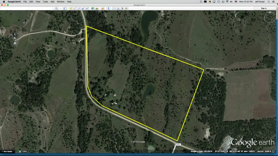This screenshot has height=156, width=278.
Task: Open the Tools menu
Action: 45,2
